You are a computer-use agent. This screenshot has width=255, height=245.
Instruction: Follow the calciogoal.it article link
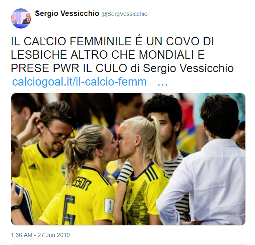pos(79,82)
